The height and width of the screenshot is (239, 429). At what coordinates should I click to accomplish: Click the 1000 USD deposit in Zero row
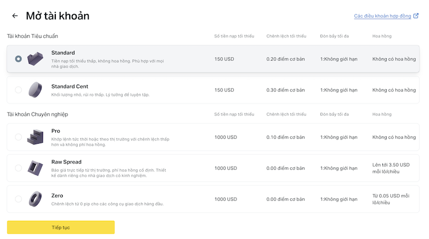pyautogui.click(x=226, y=199)
